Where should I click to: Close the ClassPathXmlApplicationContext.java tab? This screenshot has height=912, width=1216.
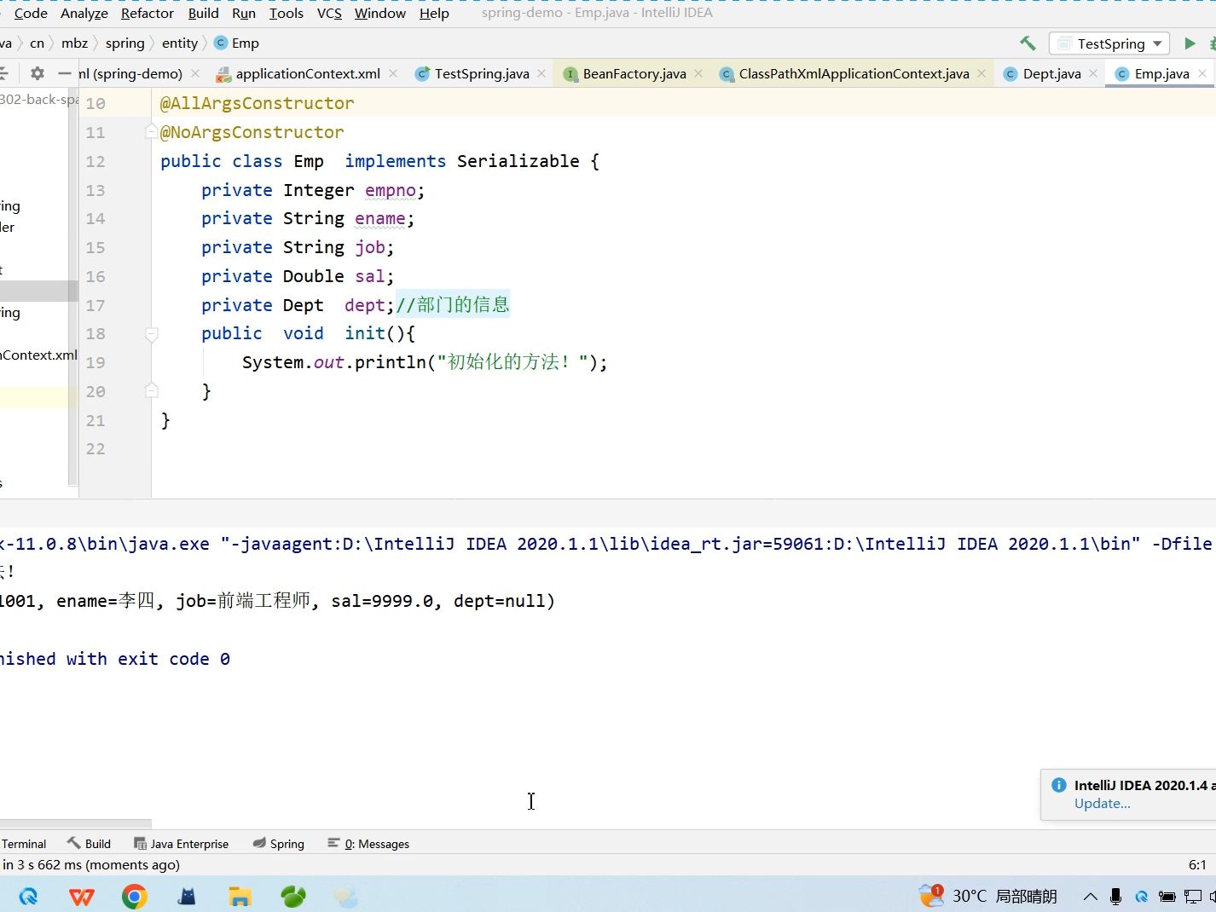[981, 73]
